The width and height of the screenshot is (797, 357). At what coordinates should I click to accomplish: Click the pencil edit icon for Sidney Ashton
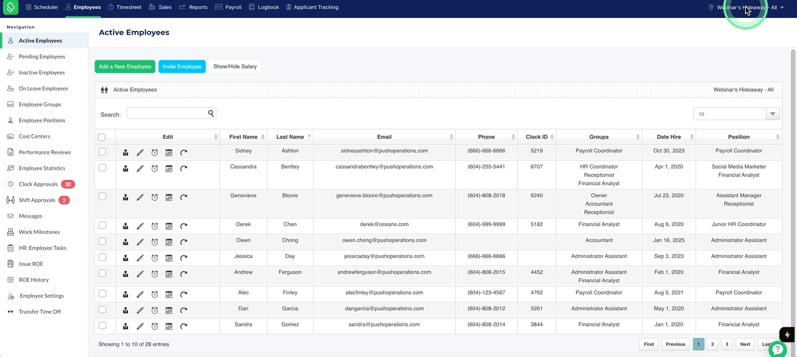click(140, 152)
